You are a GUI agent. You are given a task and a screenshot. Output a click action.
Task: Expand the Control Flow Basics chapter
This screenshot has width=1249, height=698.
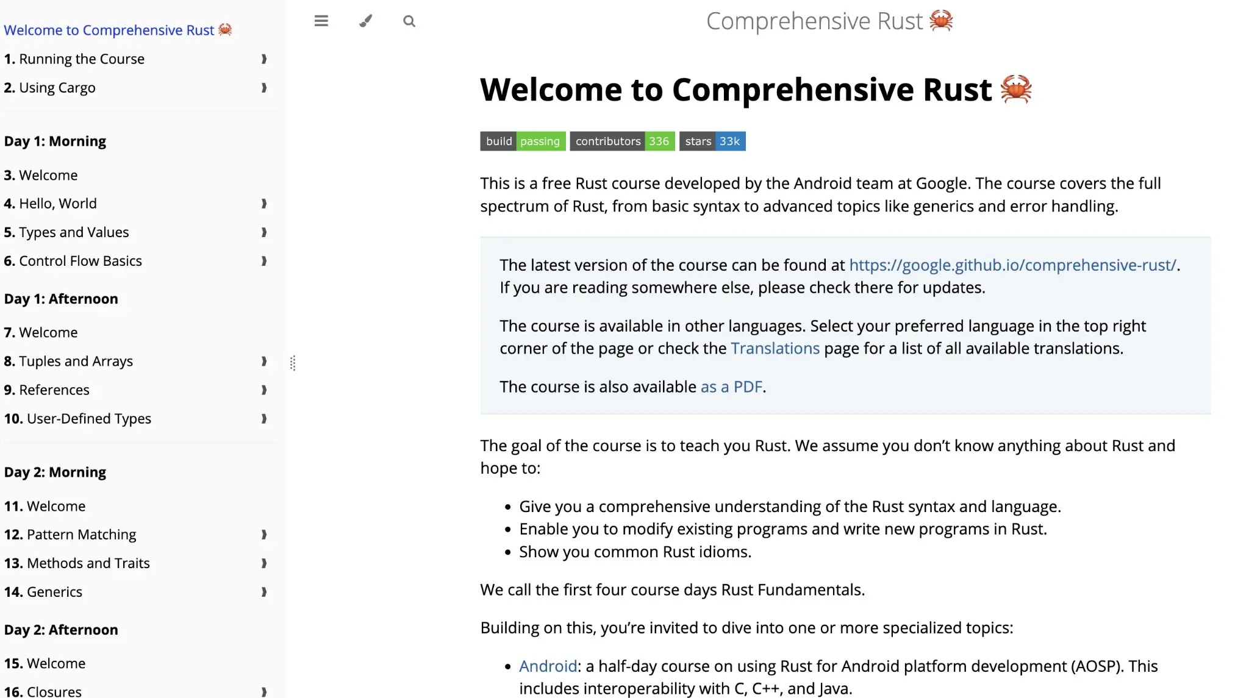point(264,261)
